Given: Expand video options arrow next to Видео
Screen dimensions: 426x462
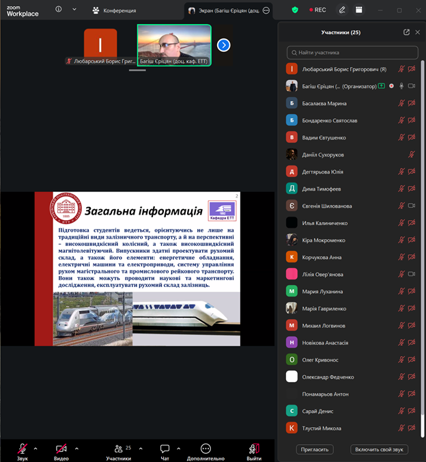Looking at the screenshot, I should [76, 448].
